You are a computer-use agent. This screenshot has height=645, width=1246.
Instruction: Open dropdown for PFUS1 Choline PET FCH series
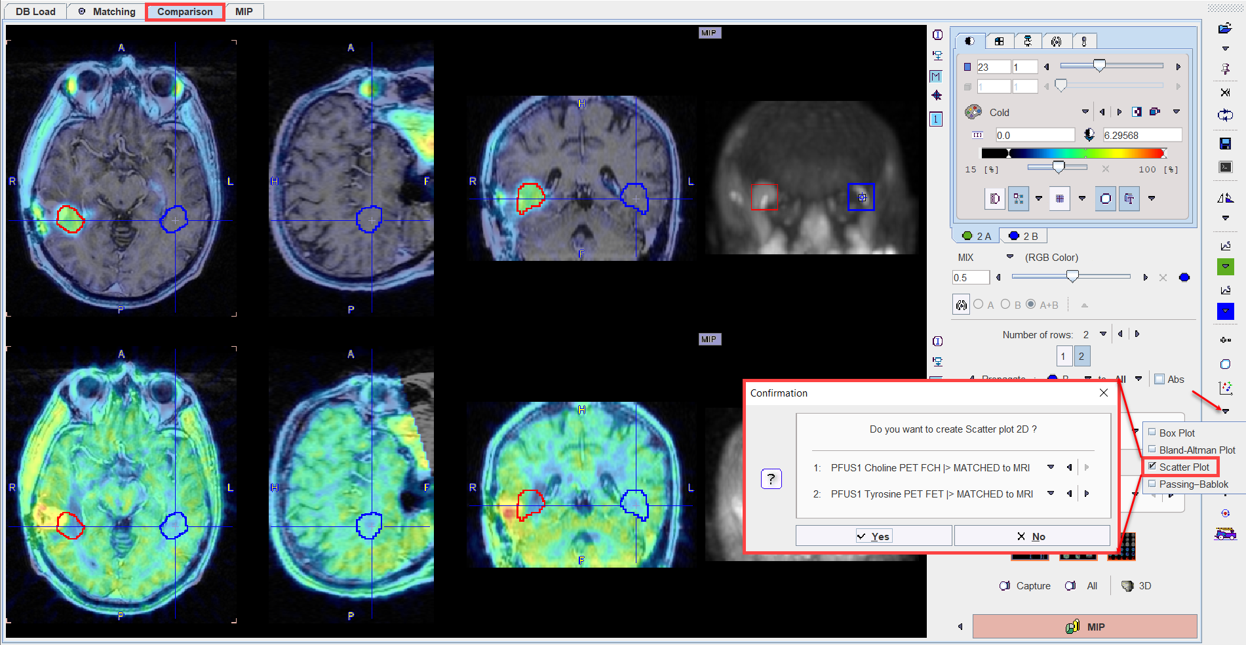tap(1051, 467)
